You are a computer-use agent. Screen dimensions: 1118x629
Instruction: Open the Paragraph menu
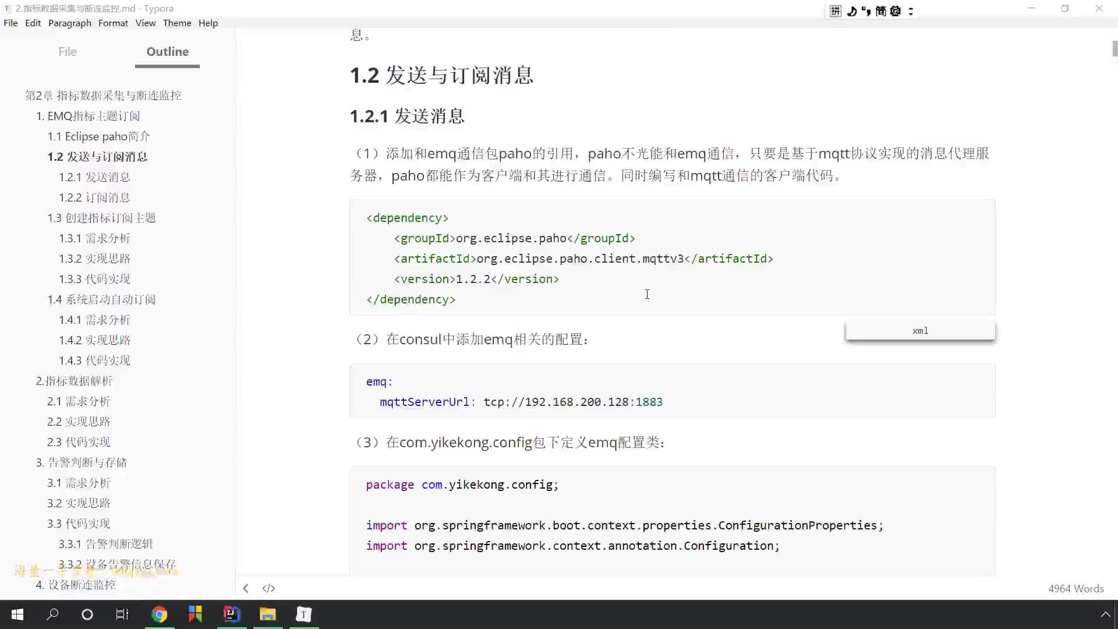(x=70, y=23)
